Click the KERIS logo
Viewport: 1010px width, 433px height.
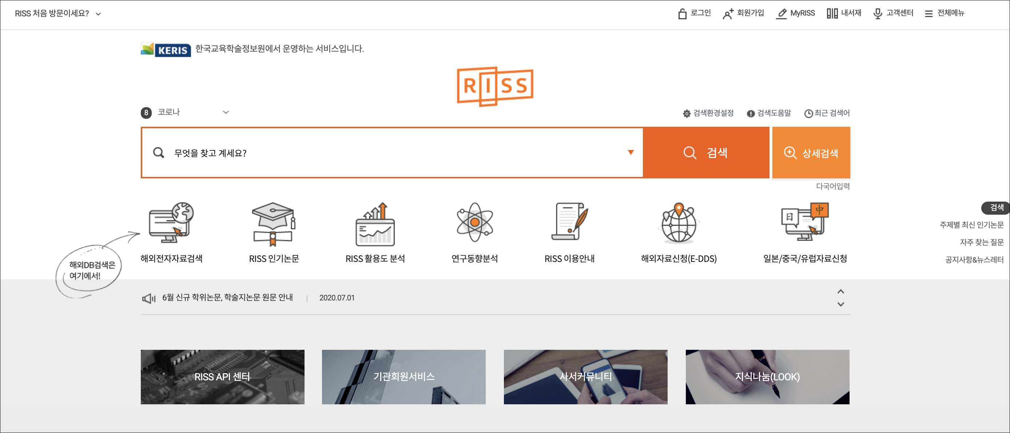[166, 50]
